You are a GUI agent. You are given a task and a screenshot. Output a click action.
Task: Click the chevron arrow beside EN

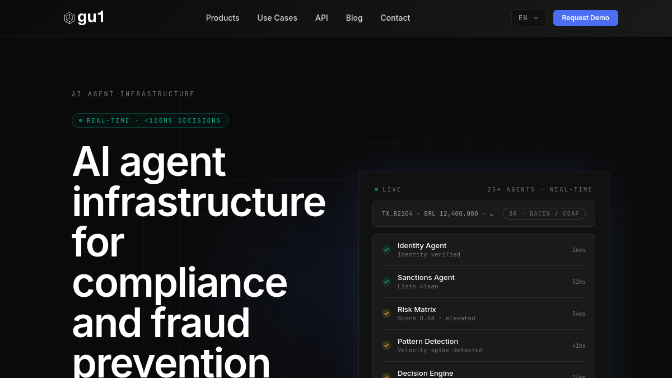(x=536, y=18)
